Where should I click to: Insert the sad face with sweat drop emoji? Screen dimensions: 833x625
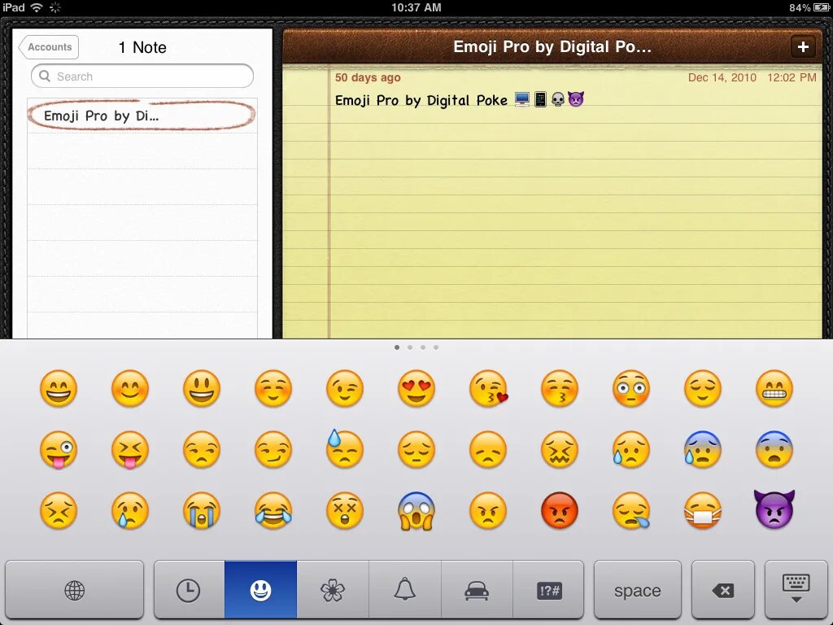pos(631,449)
